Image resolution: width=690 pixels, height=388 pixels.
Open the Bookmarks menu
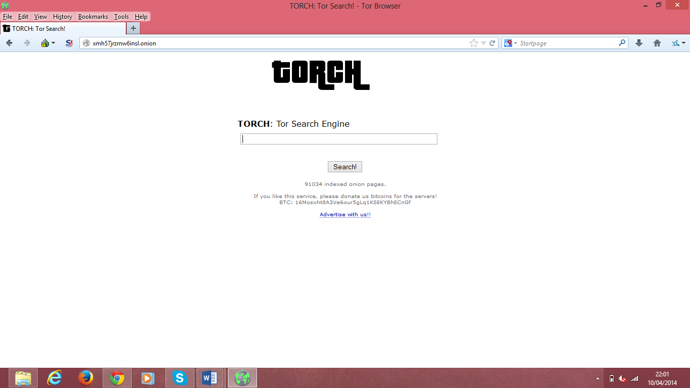[x=93, y=17]
